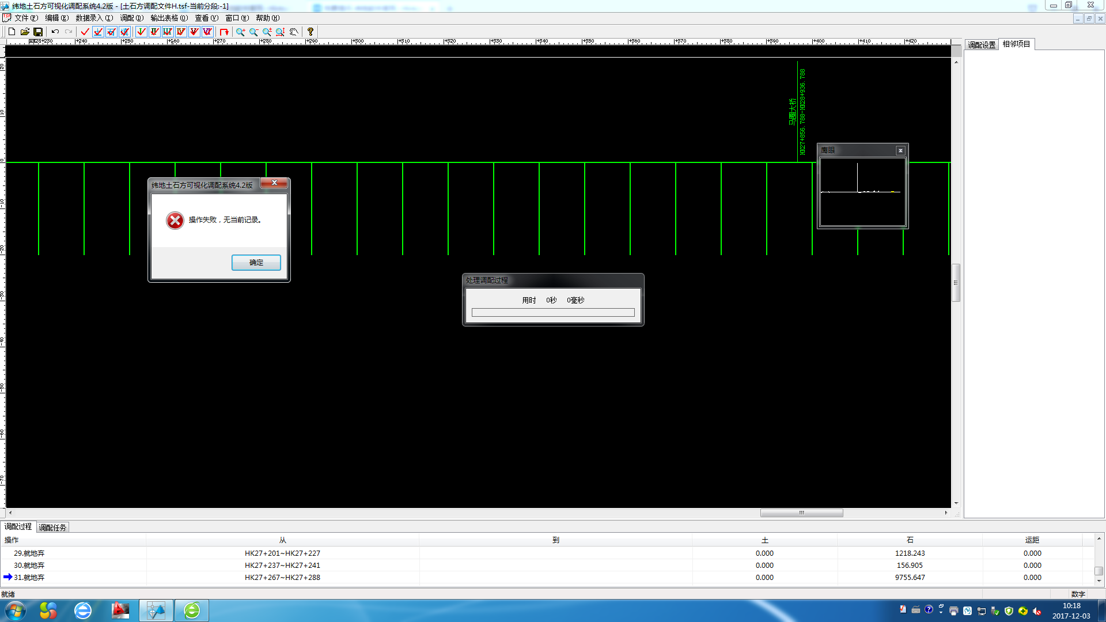
Task: Open the 文件(F) menu
Action: (x=26, y=18)
